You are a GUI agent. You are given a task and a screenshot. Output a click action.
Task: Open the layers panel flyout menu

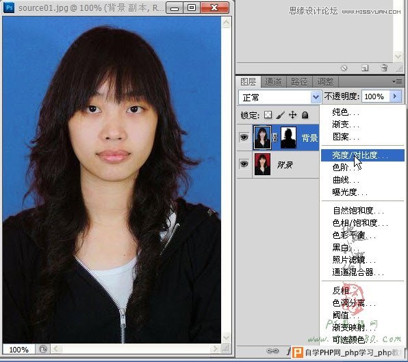[397, 82]
